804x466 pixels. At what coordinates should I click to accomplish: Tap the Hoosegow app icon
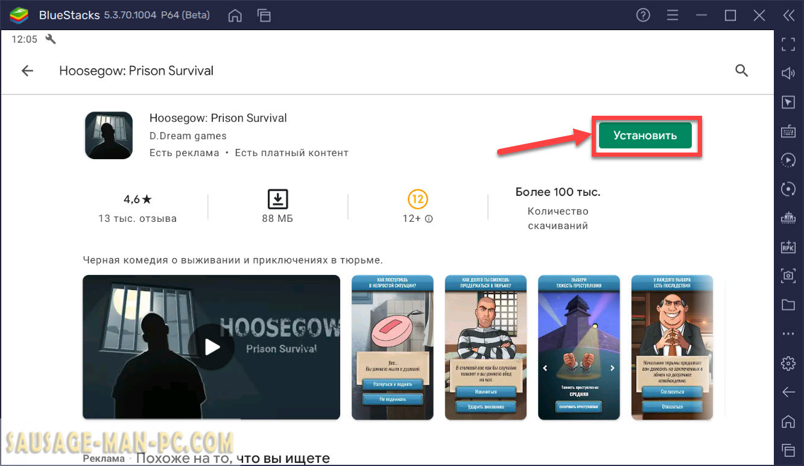click(109, 136)
